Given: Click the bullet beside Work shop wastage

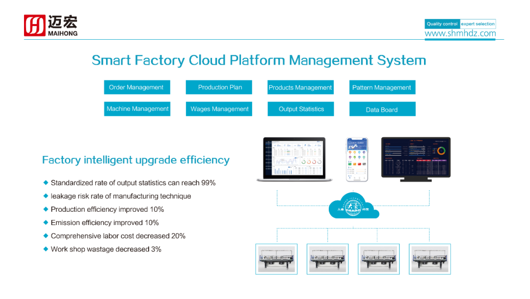Looking at the screenshot, I should point(46,249).
